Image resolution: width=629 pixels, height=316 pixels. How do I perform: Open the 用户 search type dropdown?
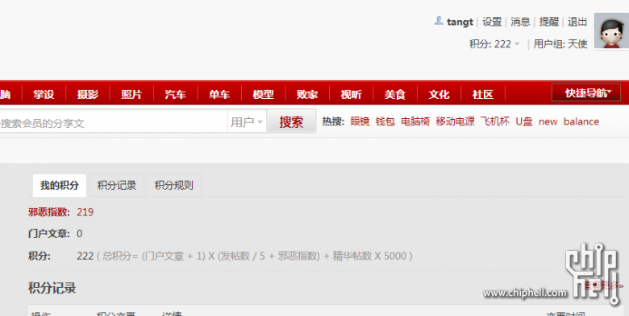coord(247,121)
